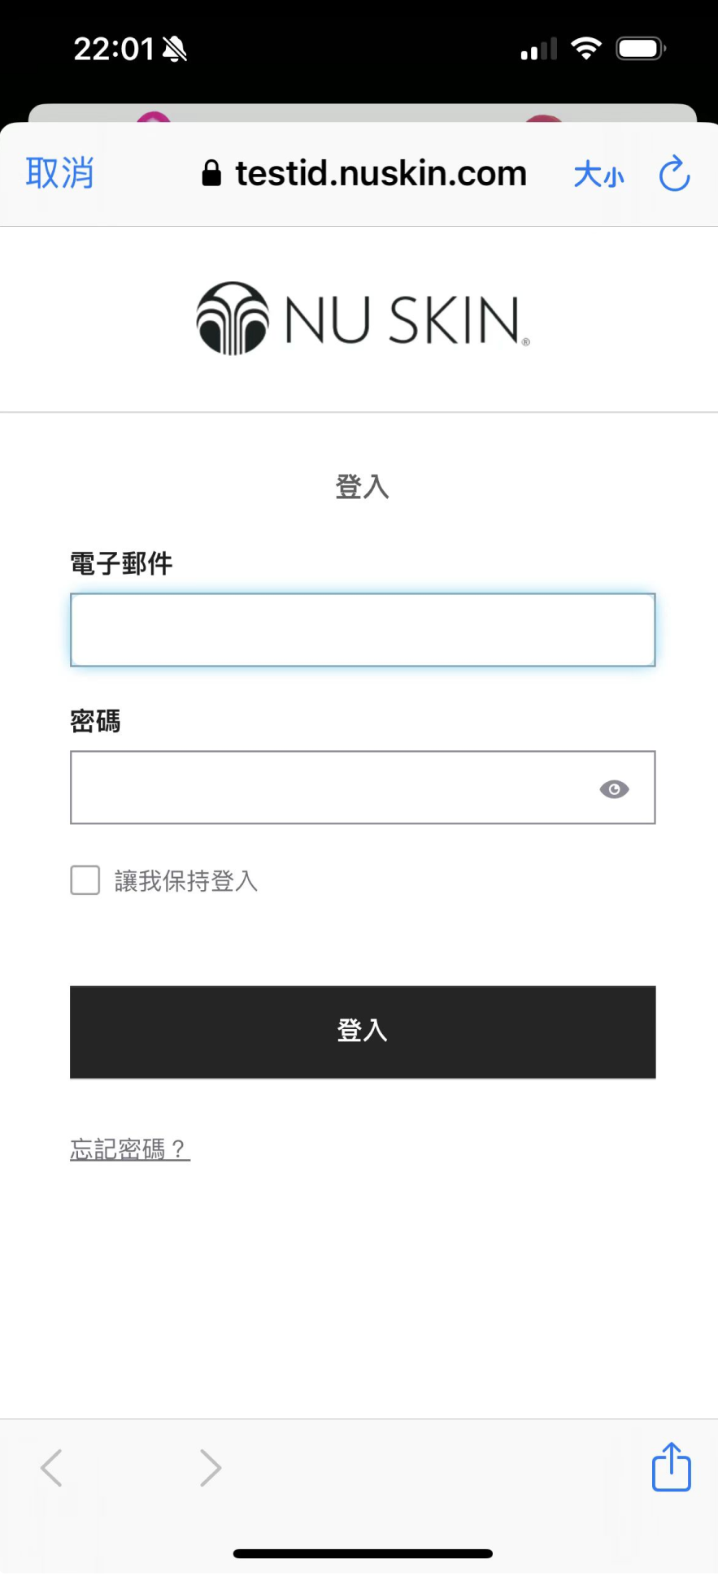Tap the cellular signal bars icon
Screen dimensions: 718x1585
[538, 50]
